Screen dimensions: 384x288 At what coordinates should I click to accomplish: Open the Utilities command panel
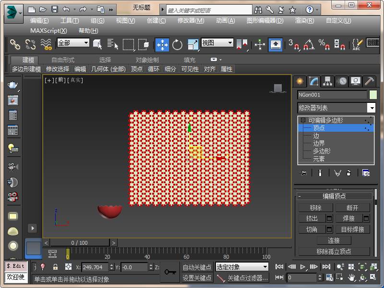369,81
